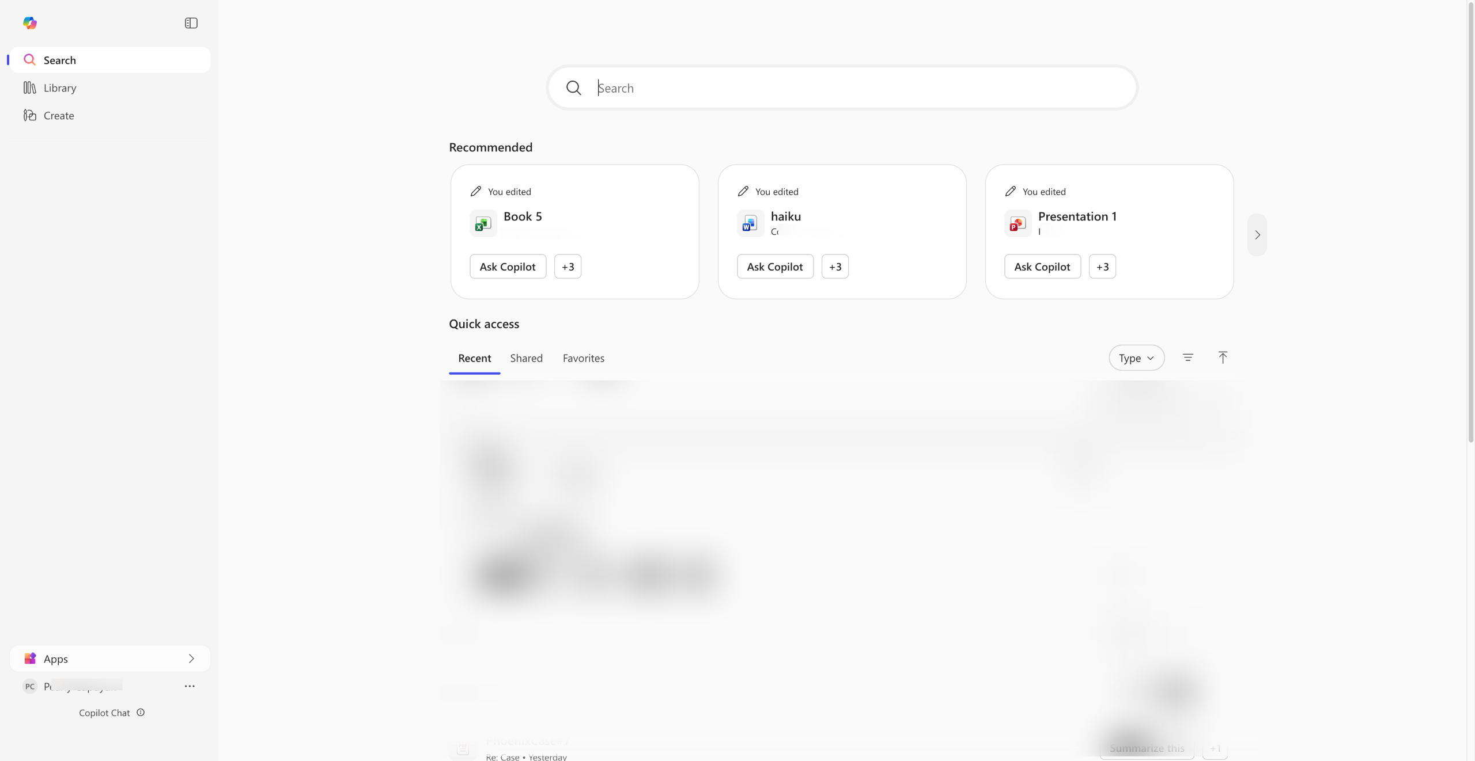Click the filter lines icon

point(1187,358)
